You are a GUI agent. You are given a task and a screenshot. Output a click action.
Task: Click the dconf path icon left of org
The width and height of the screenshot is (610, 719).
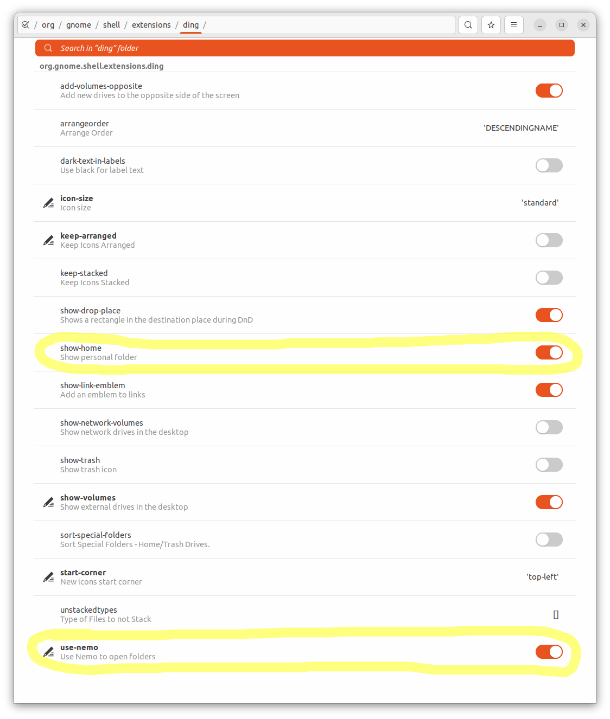(26, 25)
